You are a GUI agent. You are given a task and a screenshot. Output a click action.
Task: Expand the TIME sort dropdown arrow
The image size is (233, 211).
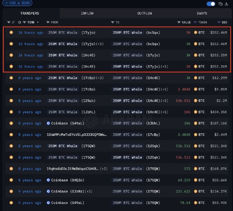[38, 22]
